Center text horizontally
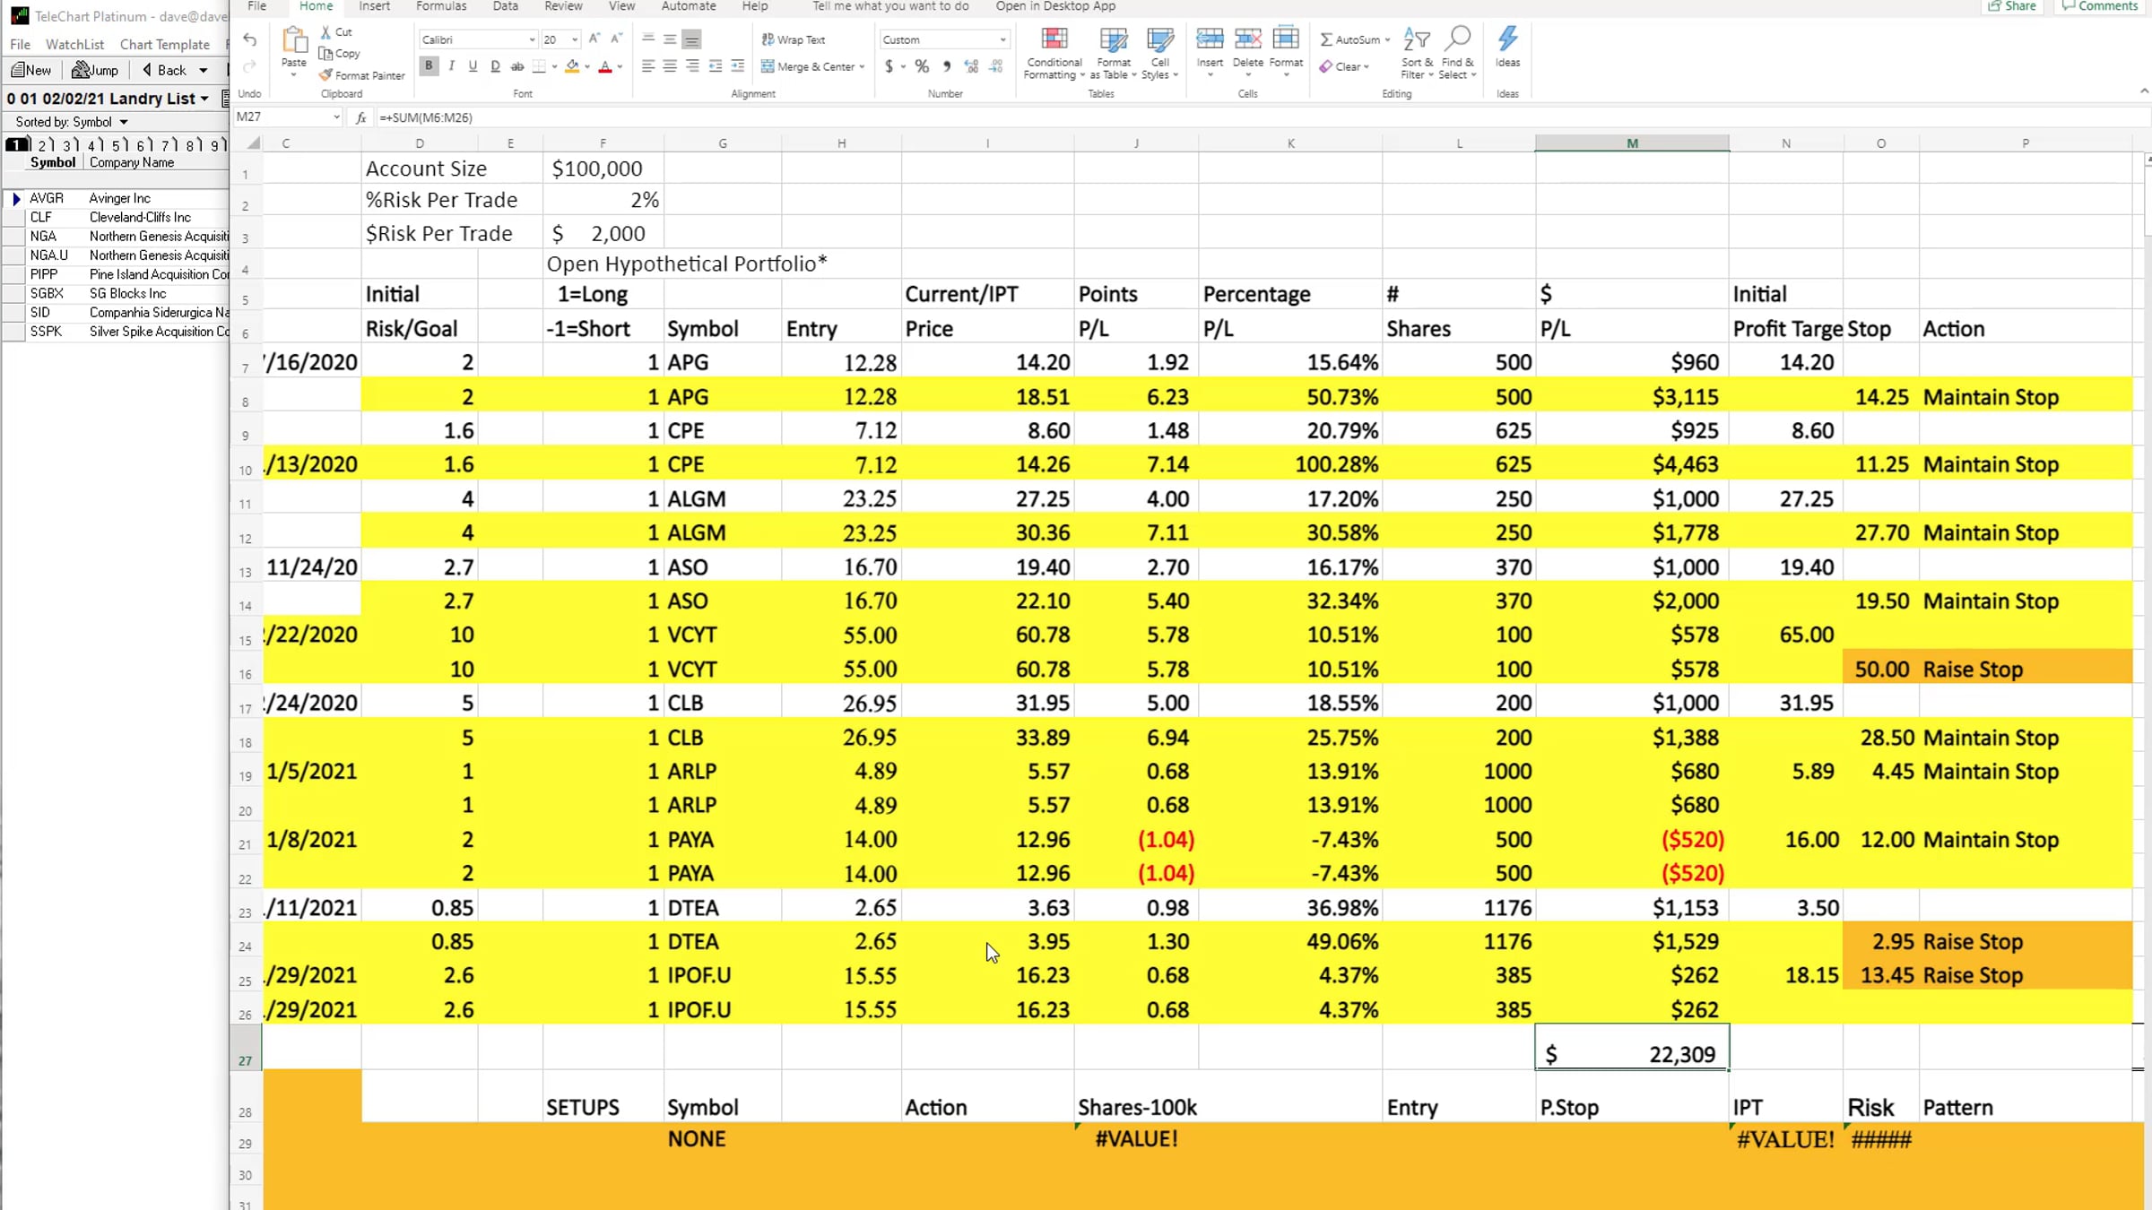Screen dimensions: 2152x1210 670,66
